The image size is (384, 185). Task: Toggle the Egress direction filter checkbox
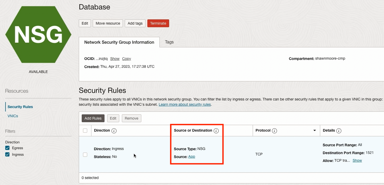[x=7, y=148]
